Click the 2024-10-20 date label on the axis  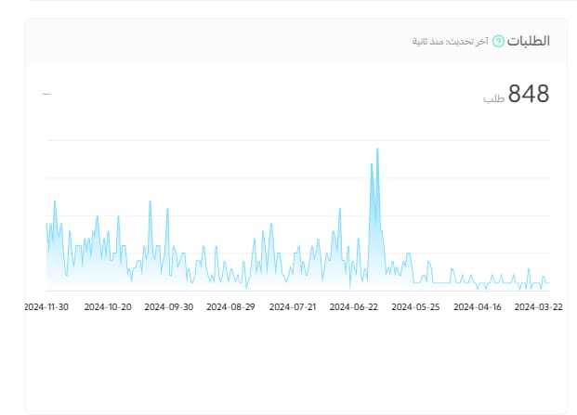108,306
